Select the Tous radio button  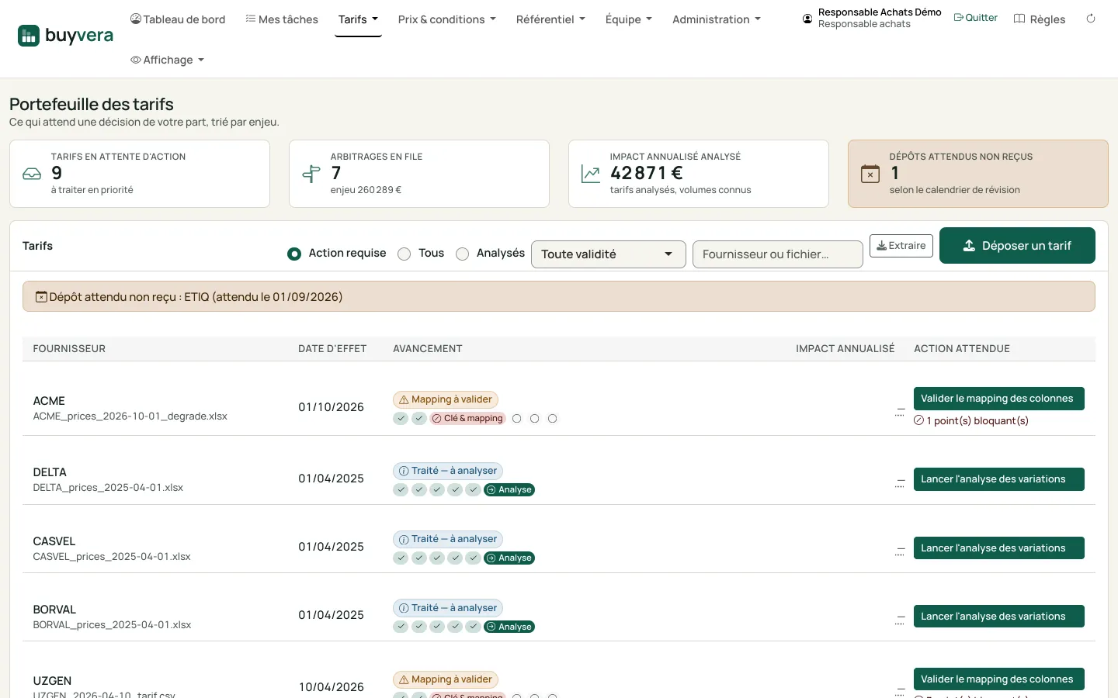404,254
